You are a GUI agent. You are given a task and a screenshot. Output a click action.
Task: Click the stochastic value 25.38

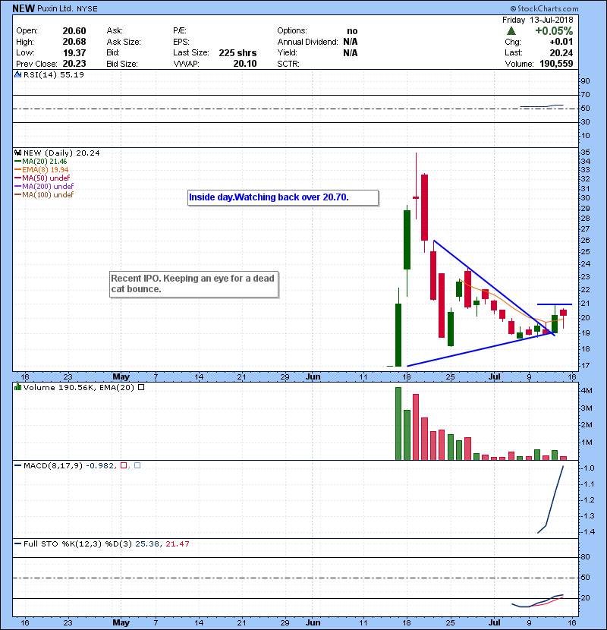(146, 543)
